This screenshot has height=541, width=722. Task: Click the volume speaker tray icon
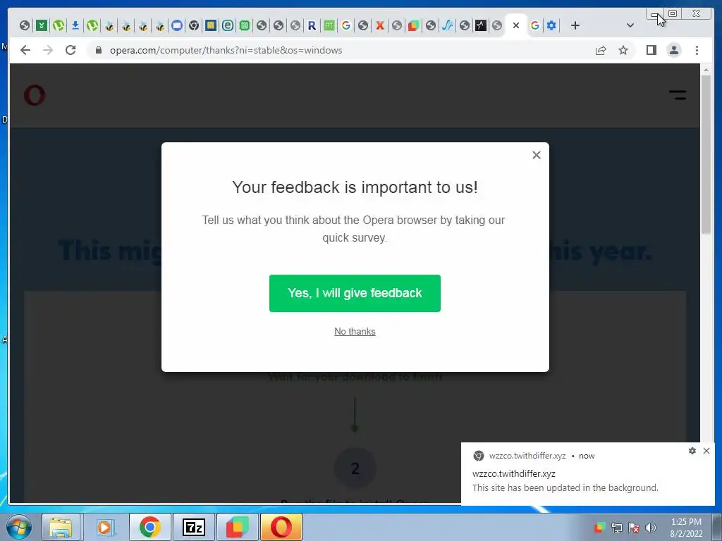click(x=651, y=528)
